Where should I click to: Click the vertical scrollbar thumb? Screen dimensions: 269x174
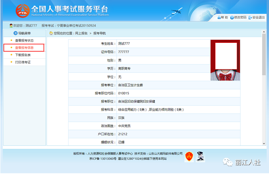pos(264,54)
